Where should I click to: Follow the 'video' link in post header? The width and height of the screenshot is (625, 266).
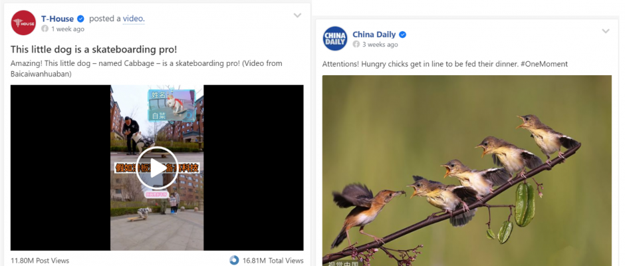pyautogui.click(x=134, y=19)
